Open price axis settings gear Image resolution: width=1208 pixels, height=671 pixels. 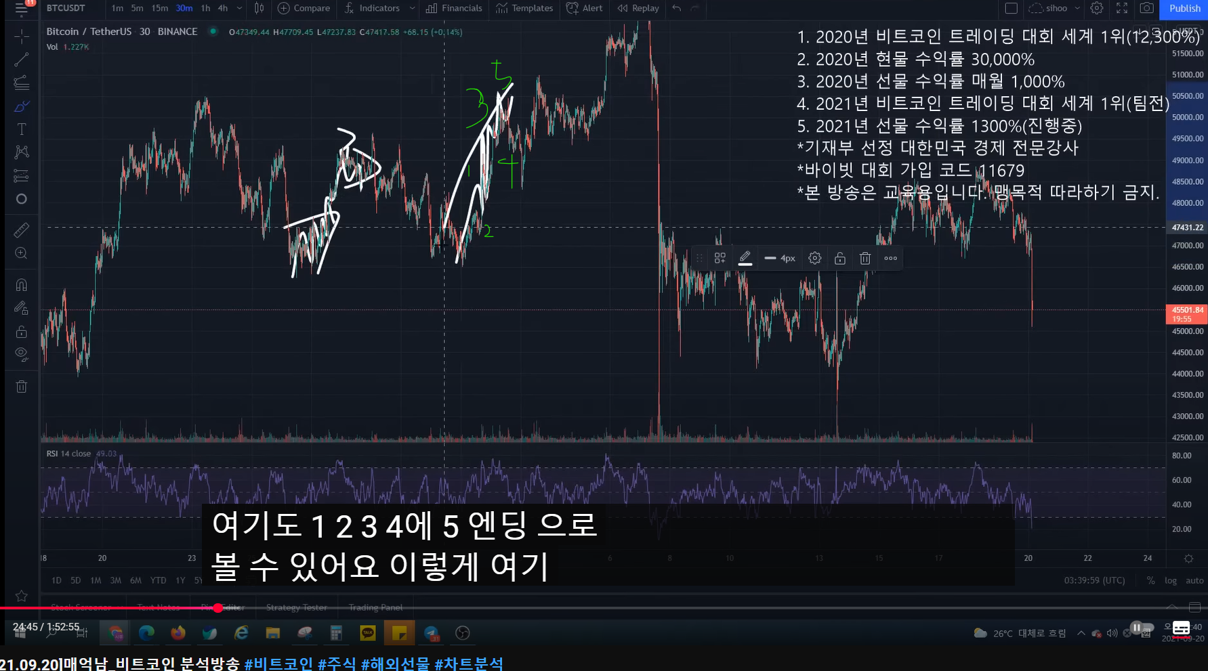tap(1188, 559)
